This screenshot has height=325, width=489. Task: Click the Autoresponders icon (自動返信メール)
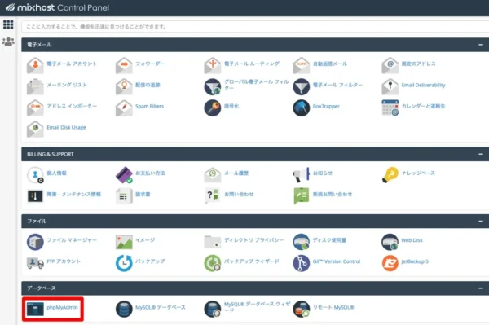point(302,65)
